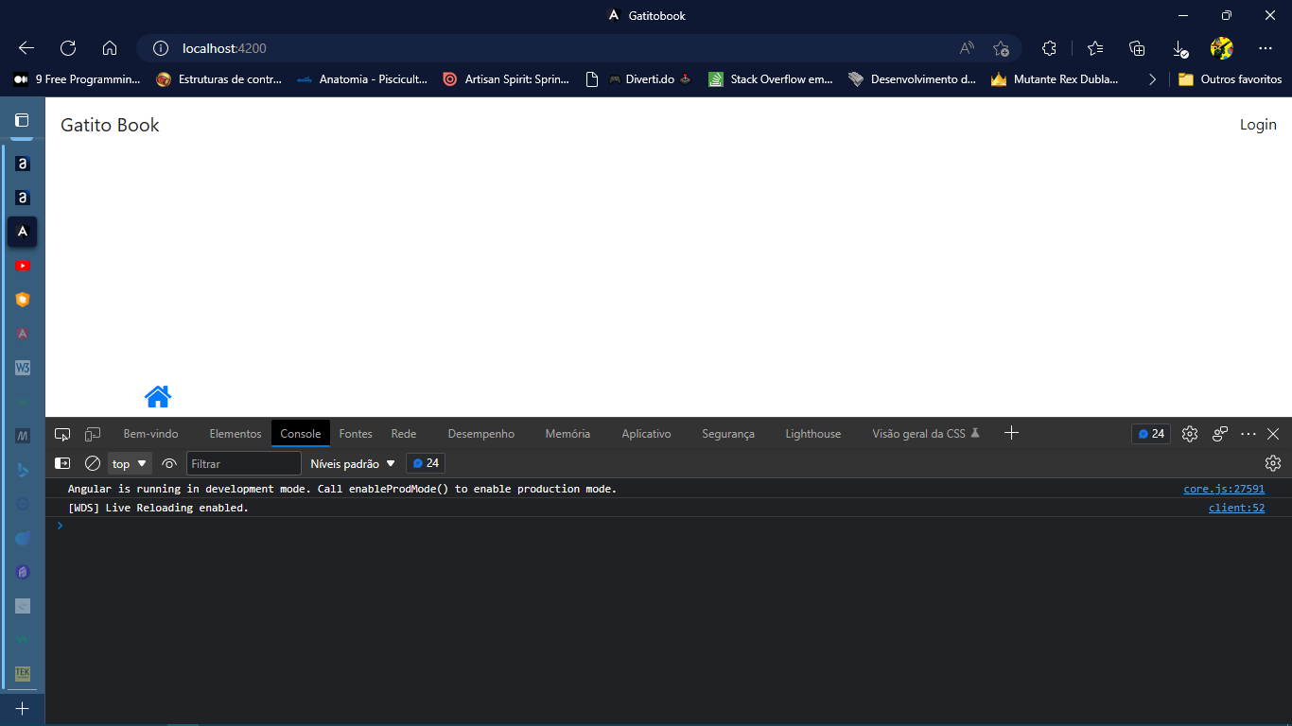The width and height of the screenshot is (1292, 726).
Task: Clear console with the ban icon
Action: click(x=93, y=463)
